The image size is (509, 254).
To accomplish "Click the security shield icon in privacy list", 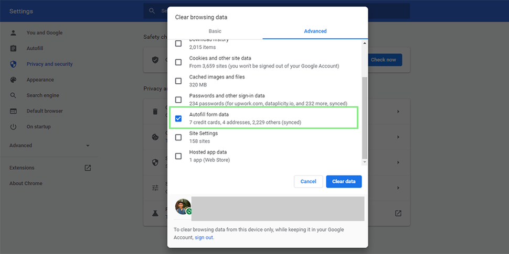I will [155, 162].
